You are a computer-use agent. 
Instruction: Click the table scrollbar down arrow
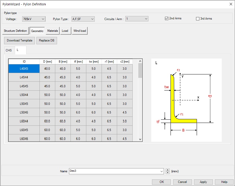pos(140,139)
